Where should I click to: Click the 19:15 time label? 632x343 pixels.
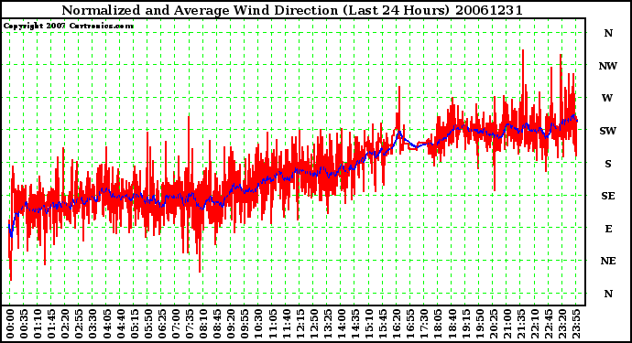465,324
